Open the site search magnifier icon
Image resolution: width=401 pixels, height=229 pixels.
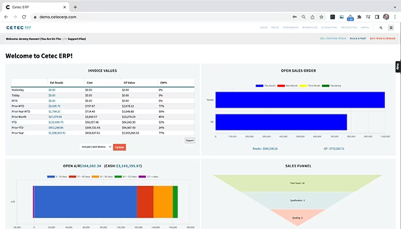tap(381, 27)
